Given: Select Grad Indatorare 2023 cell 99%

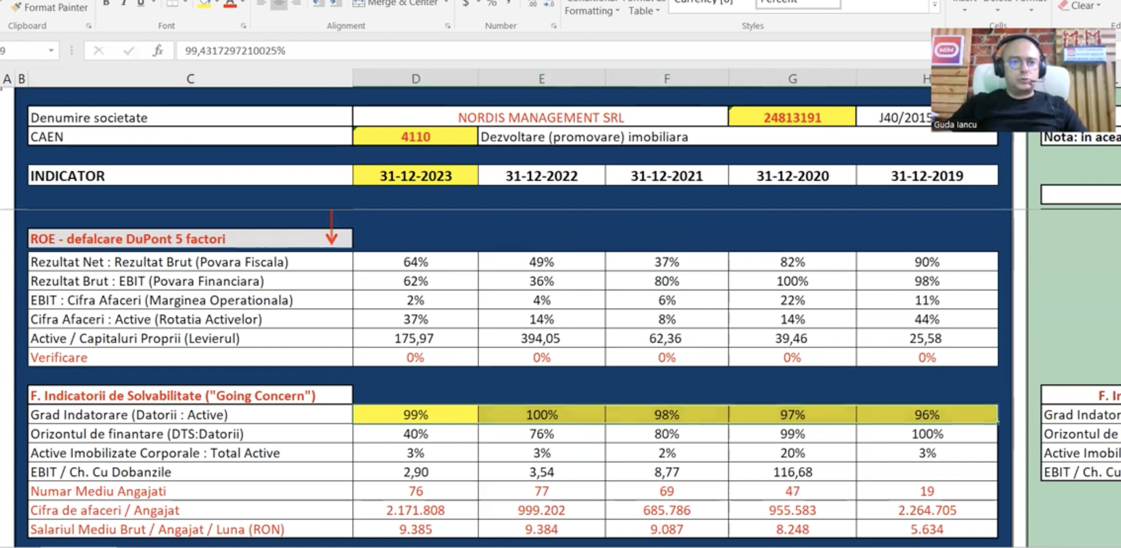Looking at the screenshot, I should [x=416, y=415].
